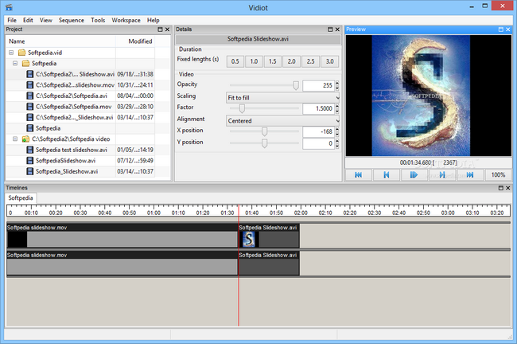Screen dimensions: 517x344
Task: Click the Softpedia sequence icon in Project tree
Action: 29,127
